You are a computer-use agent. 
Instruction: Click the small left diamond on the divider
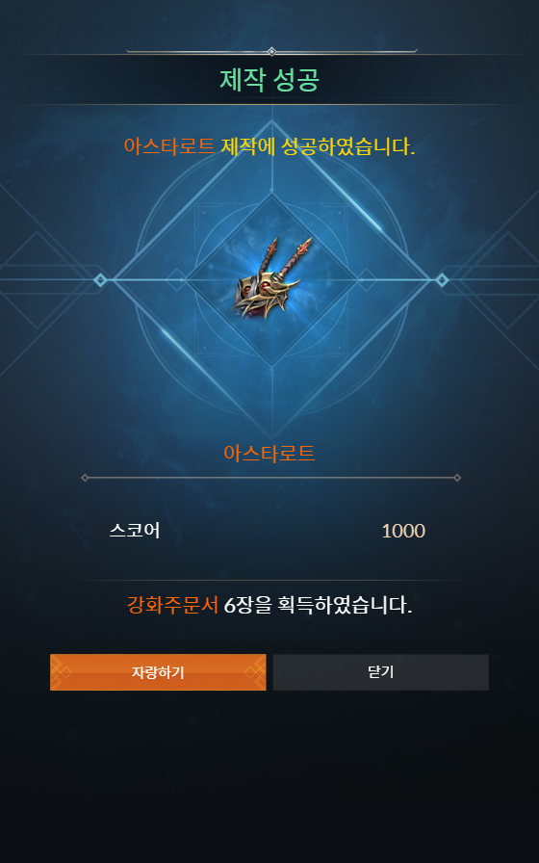tap(85, 478)
